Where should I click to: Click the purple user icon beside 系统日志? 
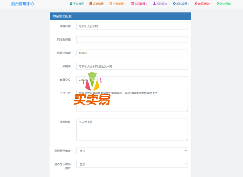[x=154, y=4]
